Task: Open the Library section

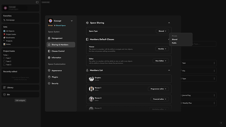Action: pyautogui.click(x=20, y=87)
